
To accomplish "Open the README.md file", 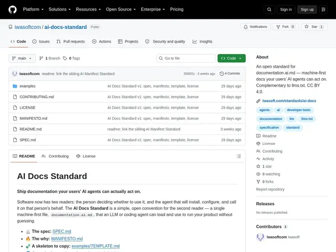I will [x=30, y=129].
